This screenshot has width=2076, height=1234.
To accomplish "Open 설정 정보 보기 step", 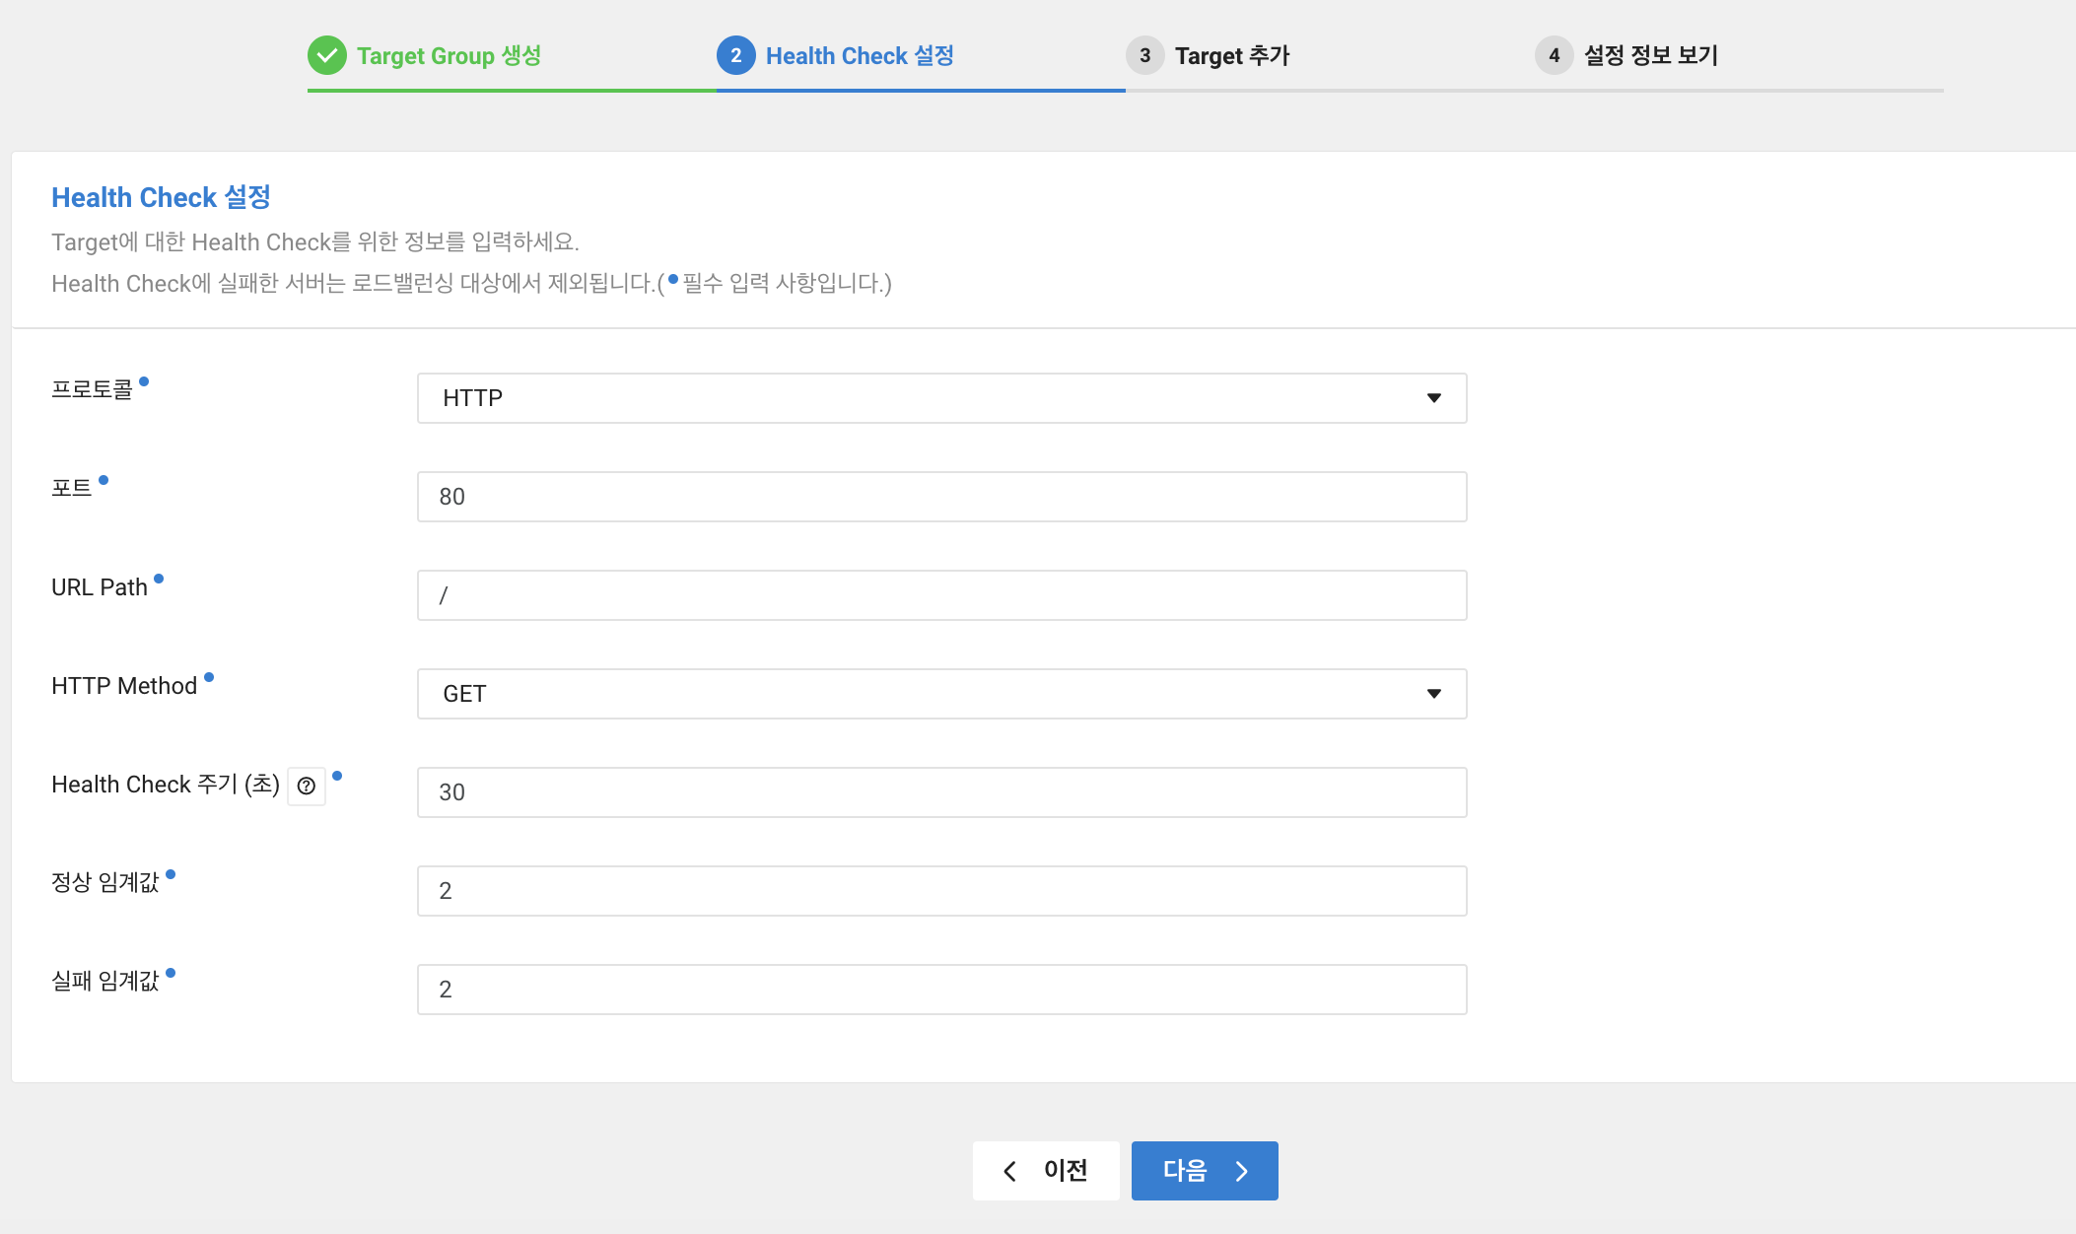I will (x=1651, y=56).
